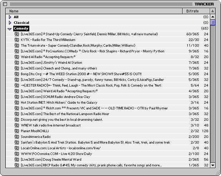Click icon for Weird Al Radio 8/32
This screenshot has width=221, height=176.
pyautogui.click(x=17, y=57)
